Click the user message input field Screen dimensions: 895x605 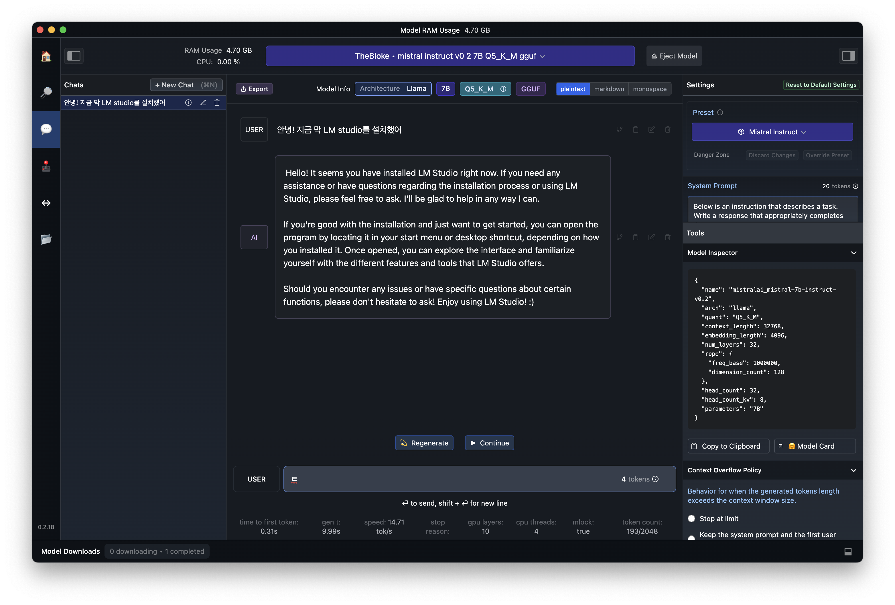454,479
